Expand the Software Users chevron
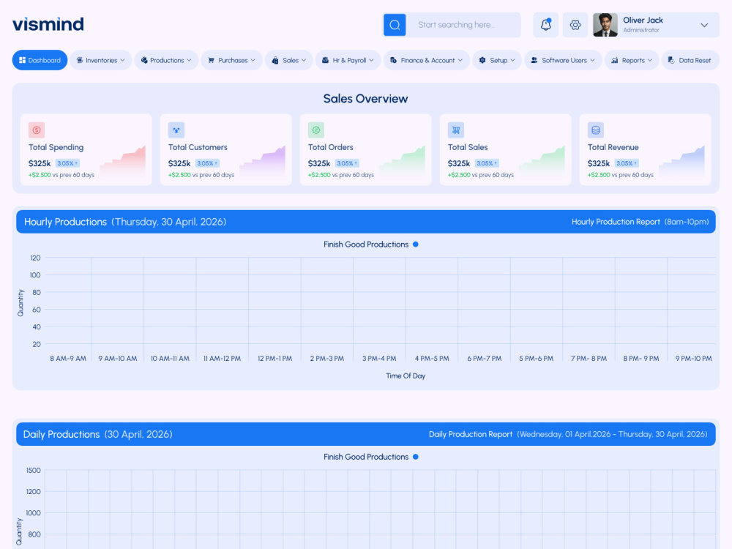This screenshot has width=732, height=549. pos(592,60)
